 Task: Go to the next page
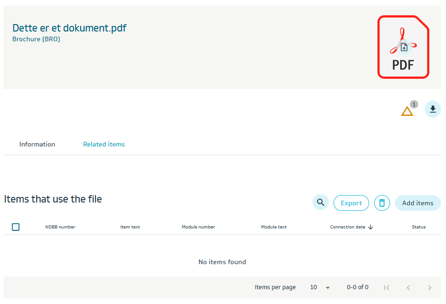tap(429, 287)
